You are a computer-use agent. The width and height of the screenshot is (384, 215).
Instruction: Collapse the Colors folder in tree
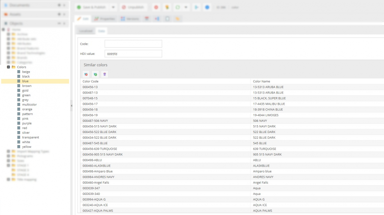[x=9, y=67]
